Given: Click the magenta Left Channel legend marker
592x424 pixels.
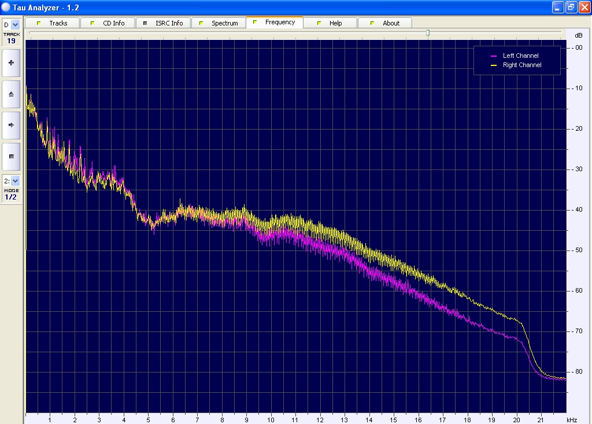Looking at the screenshot, I should 494,56.
